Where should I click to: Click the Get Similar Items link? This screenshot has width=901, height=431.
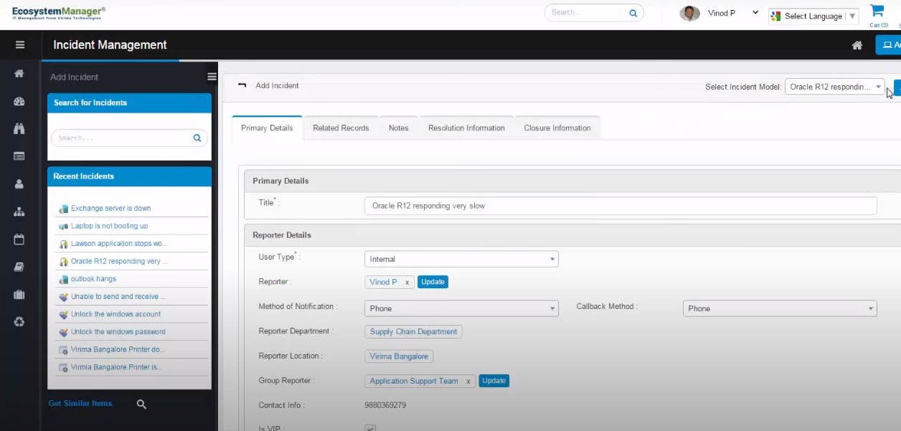click(80, 403)
